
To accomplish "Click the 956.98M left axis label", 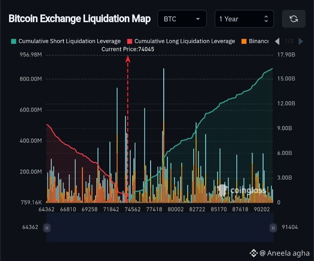I will click(31, 55).
